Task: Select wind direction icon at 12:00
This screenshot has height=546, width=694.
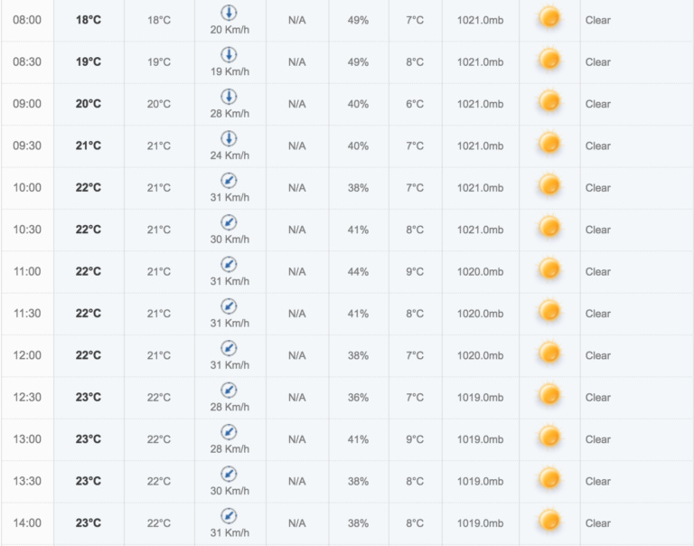Action: click(x=229, y=348)
